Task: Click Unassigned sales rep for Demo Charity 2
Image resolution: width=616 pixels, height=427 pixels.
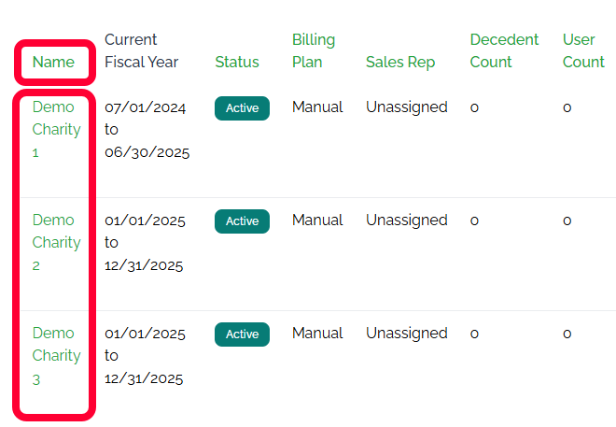Action: (x=406, y=221)
